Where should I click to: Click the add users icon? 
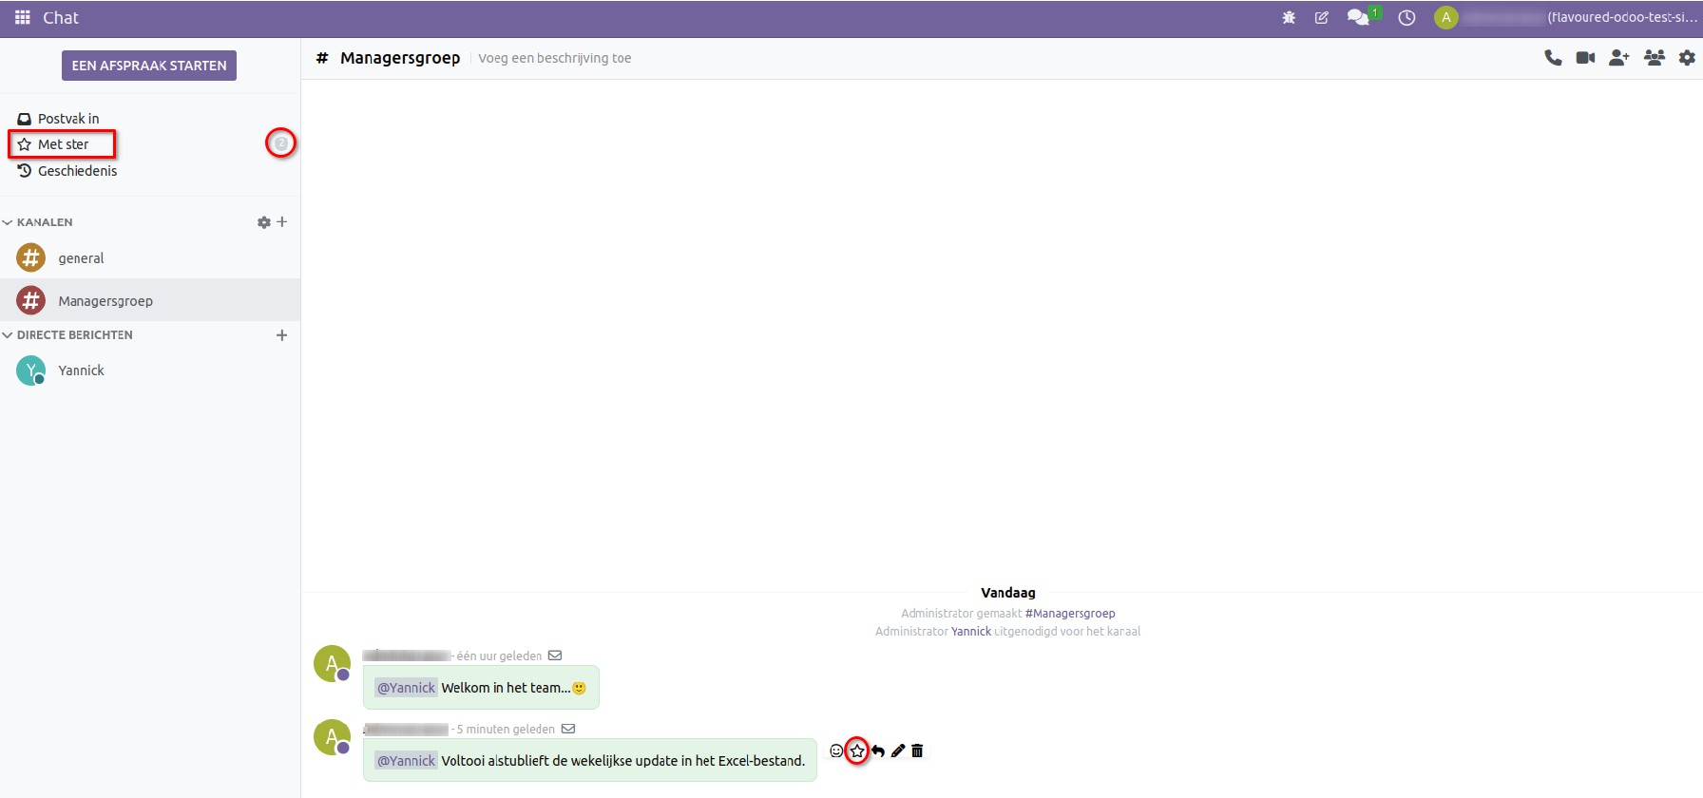[1618, 58]
